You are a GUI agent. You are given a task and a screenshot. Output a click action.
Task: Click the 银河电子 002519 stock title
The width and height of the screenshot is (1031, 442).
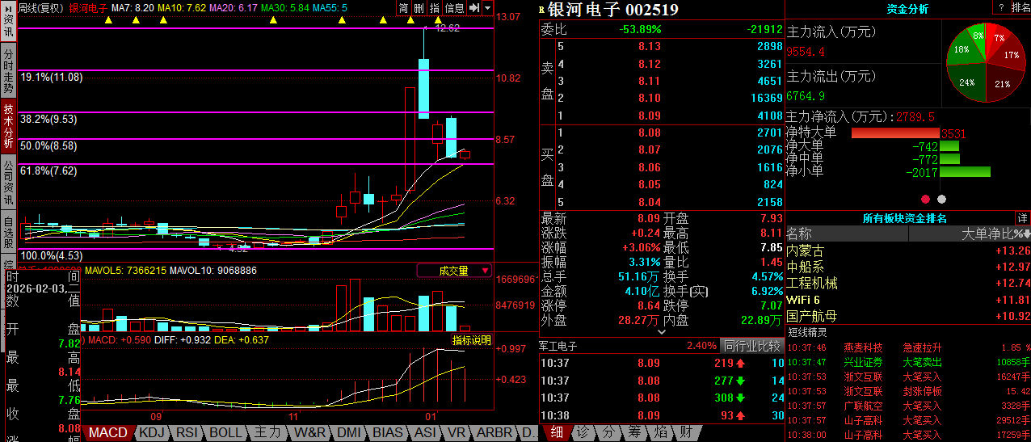click(x=615, y=10)
